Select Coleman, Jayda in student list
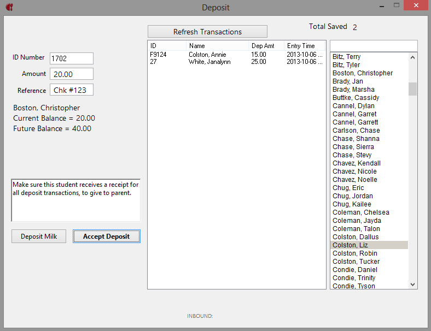The height and width of the screenshot is (331, 431). (x=369, y=220)
